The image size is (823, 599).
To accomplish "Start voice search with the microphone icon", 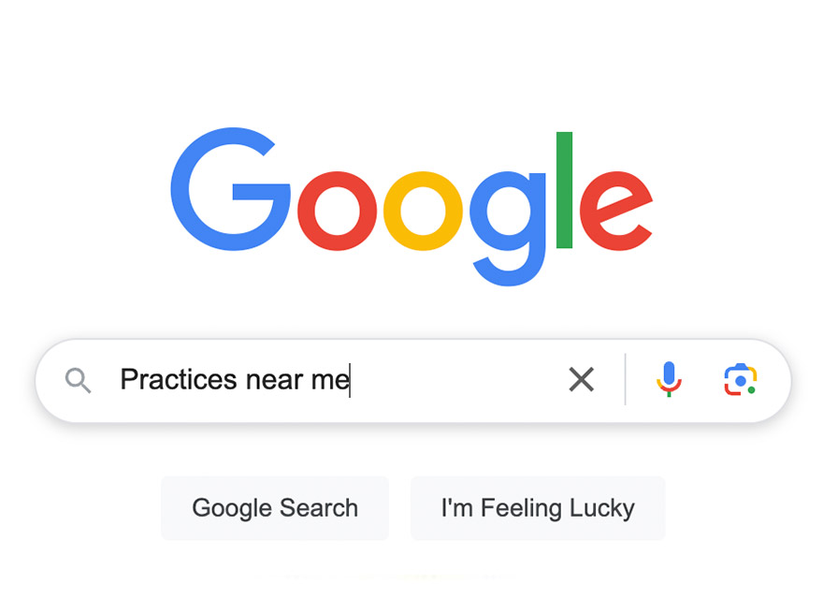I will pyautogui.click(x=669, y=379).
